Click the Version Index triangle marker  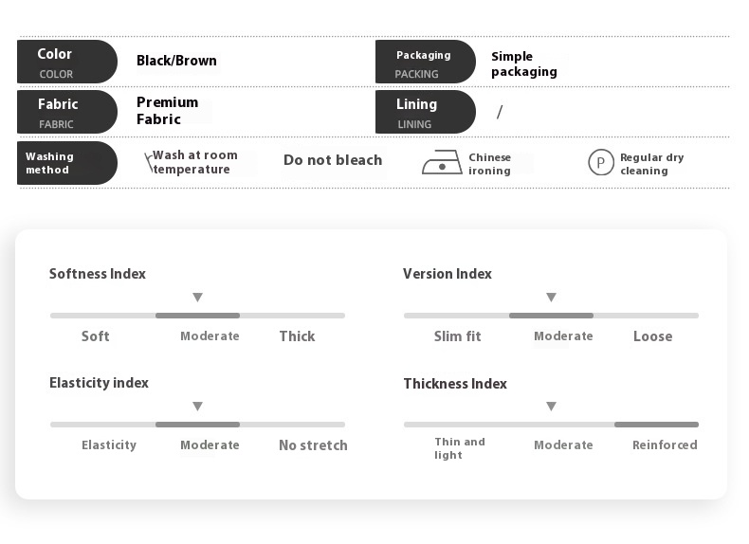(x=551, y=298)
